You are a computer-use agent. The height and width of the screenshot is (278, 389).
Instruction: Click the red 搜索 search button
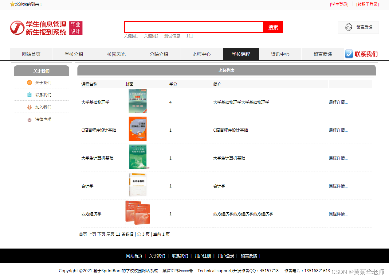tap(273, 27)
